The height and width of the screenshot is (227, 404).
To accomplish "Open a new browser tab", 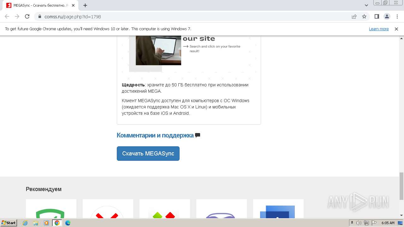I will 85,5.
